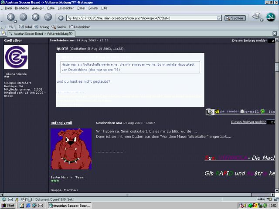
Task: Click the notepad icon in Quick Launch
Action: click(21, 206)
